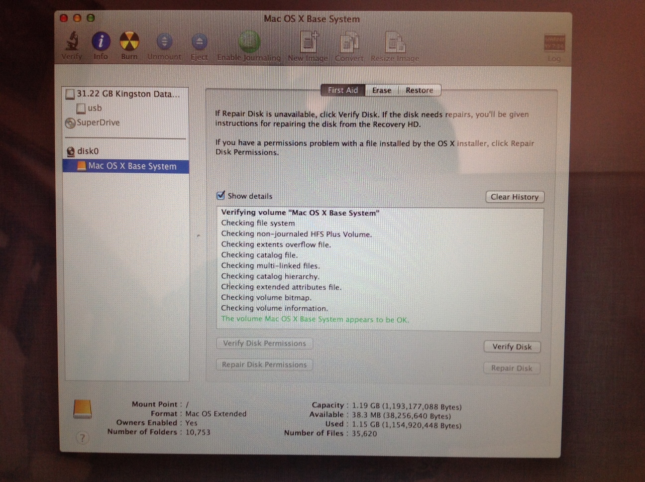Click the Convert toolbar icon
Image resolution: width=645 pixels, height=482 pixels.
coord(349,42)
